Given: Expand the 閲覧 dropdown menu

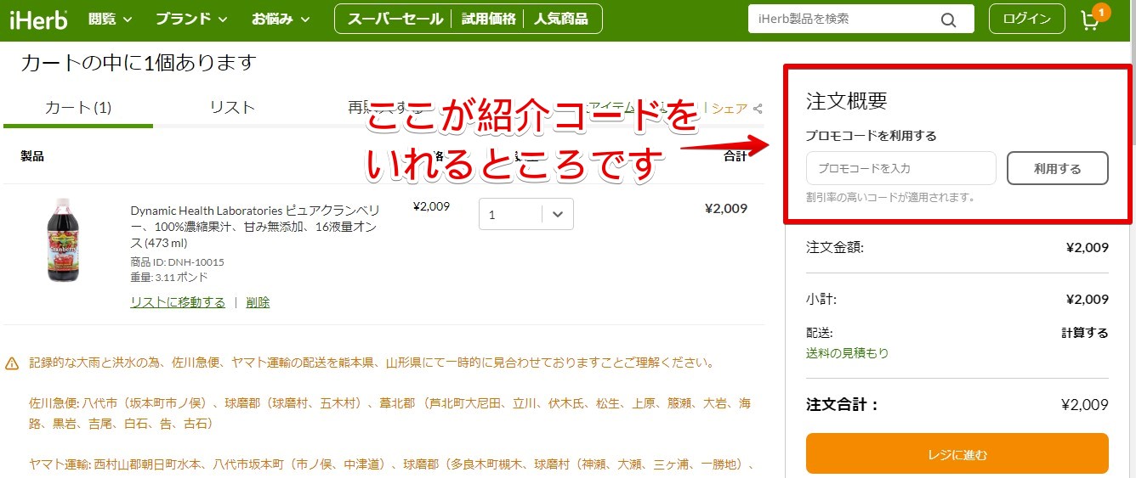Looking at the screenshot, I should pos(110,19).
